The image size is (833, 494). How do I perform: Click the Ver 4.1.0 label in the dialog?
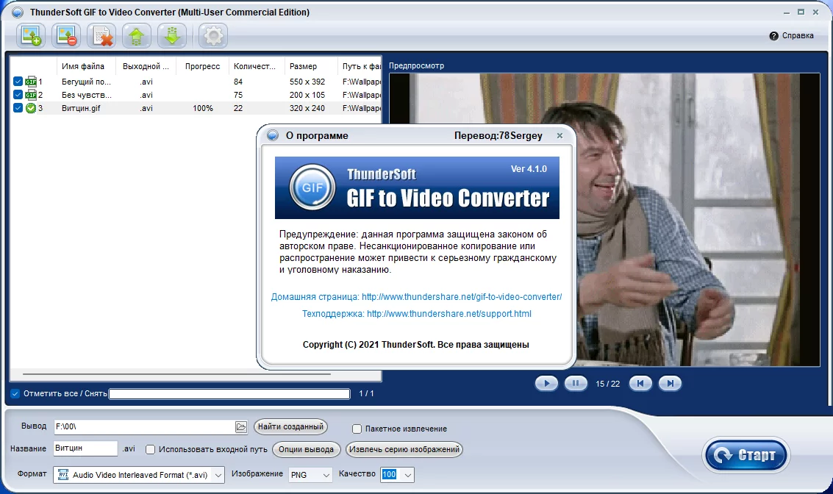pos(529,169)
